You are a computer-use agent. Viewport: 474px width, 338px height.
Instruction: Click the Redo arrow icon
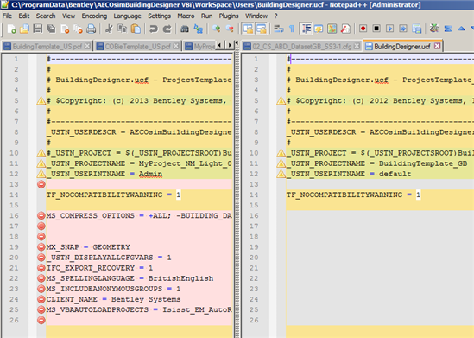click(x=167, y=29)
